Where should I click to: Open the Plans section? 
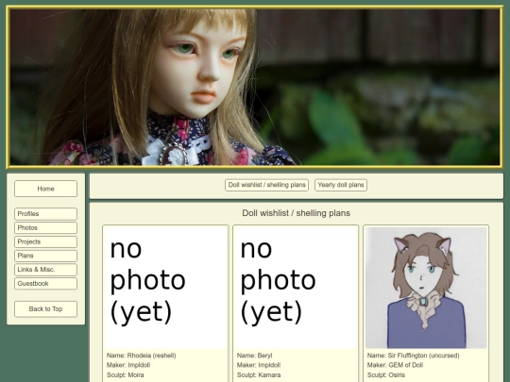click(45, 256)
